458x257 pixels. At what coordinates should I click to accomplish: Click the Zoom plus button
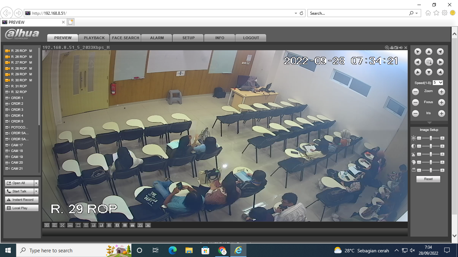click(x=442, y=92)
